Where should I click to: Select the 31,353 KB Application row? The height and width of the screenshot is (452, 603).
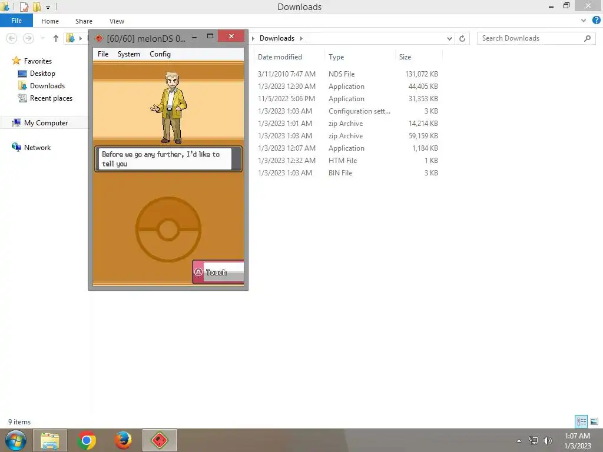[x=347, y=98]
